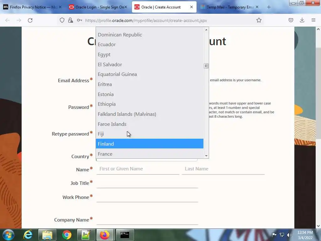Click the back navigation arrow

click(8, 20)
